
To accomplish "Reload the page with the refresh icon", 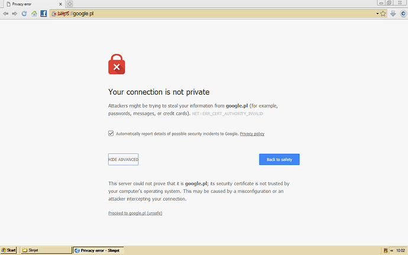I will (x=24, y=14).
